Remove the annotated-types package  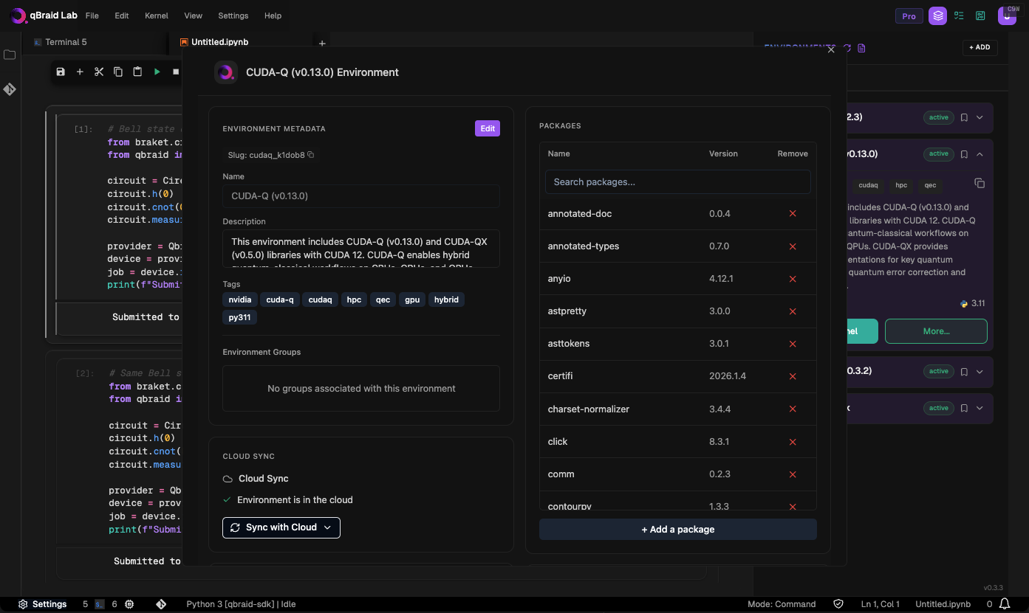click(x=793, y=246)
